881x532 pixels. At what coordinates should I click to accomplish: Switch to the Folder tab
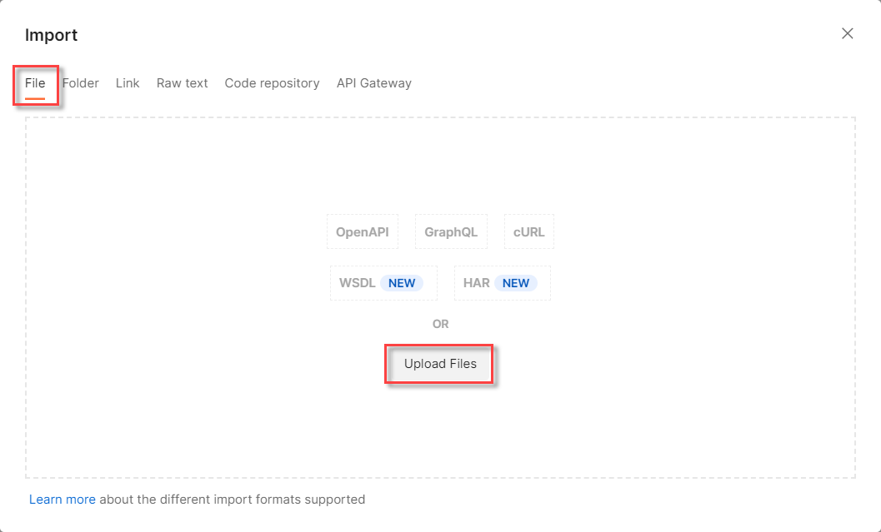tap(80, 83)
